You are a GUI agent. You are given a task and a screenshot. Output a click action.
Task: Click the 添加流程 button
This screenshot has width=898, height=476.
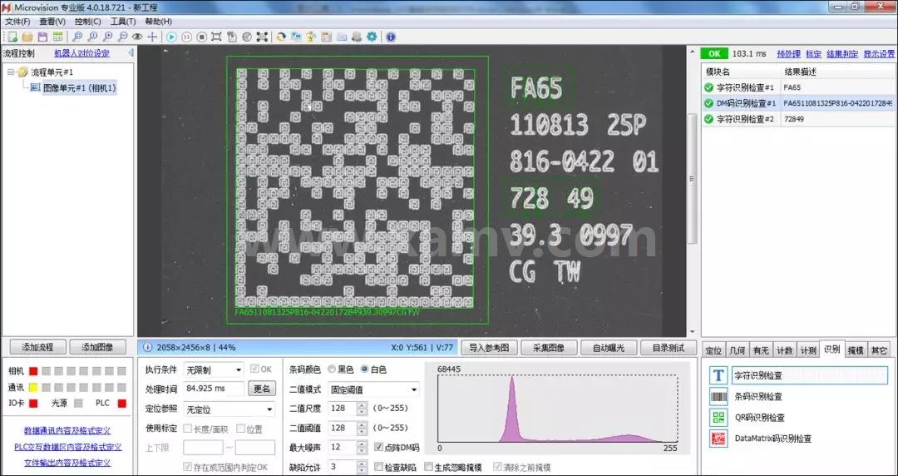click(37, 347)
